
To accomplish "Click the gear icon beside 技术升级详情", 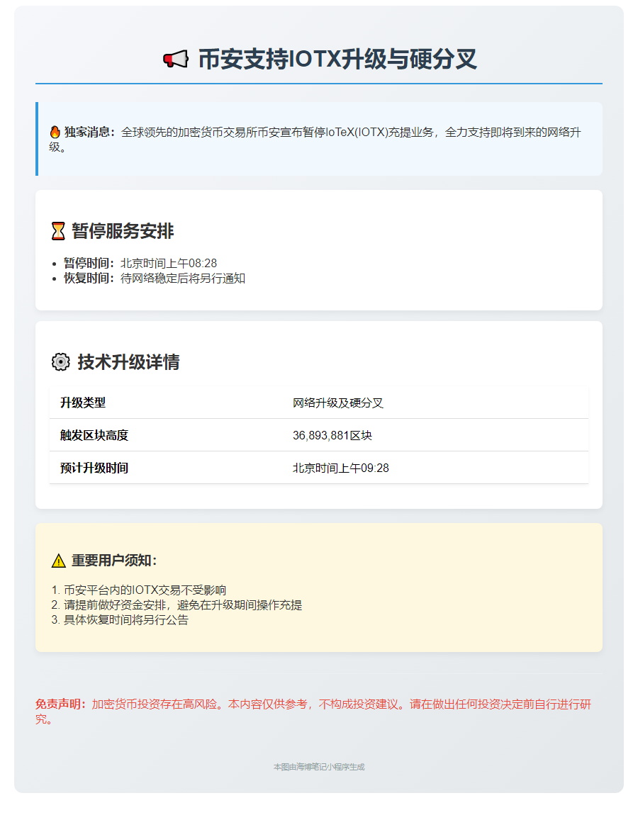I will (61, 361).
